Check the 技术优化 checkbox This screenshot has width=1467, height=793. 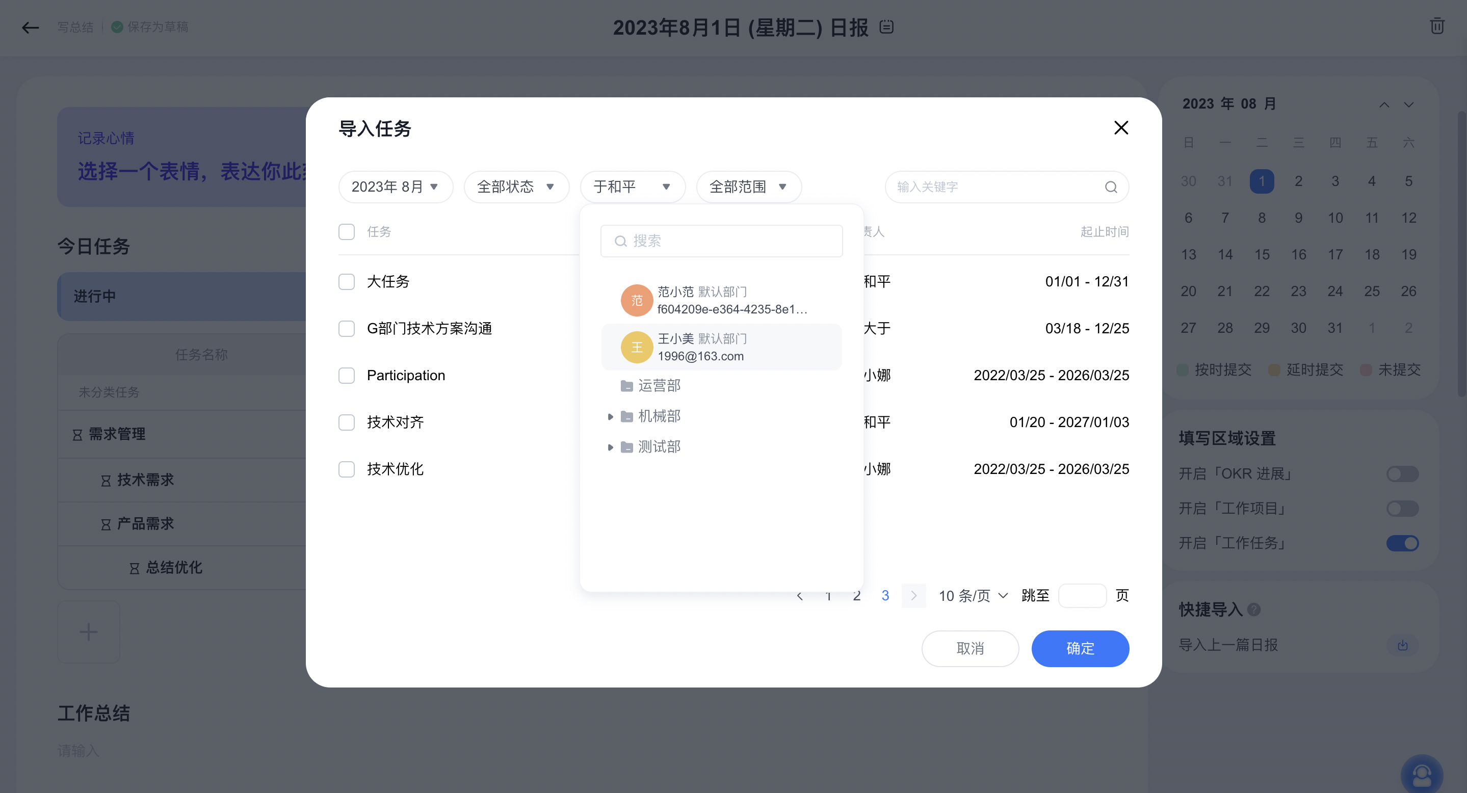(x=346, y=469)
